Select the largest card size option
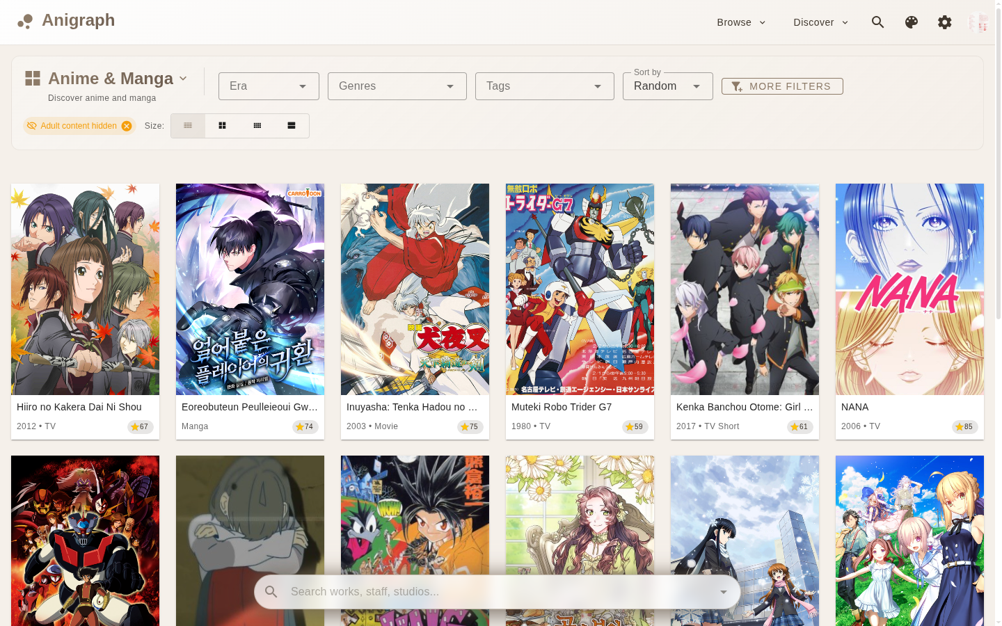The image size is (1002, 626). pyautogui.click(x=292, y=126)
